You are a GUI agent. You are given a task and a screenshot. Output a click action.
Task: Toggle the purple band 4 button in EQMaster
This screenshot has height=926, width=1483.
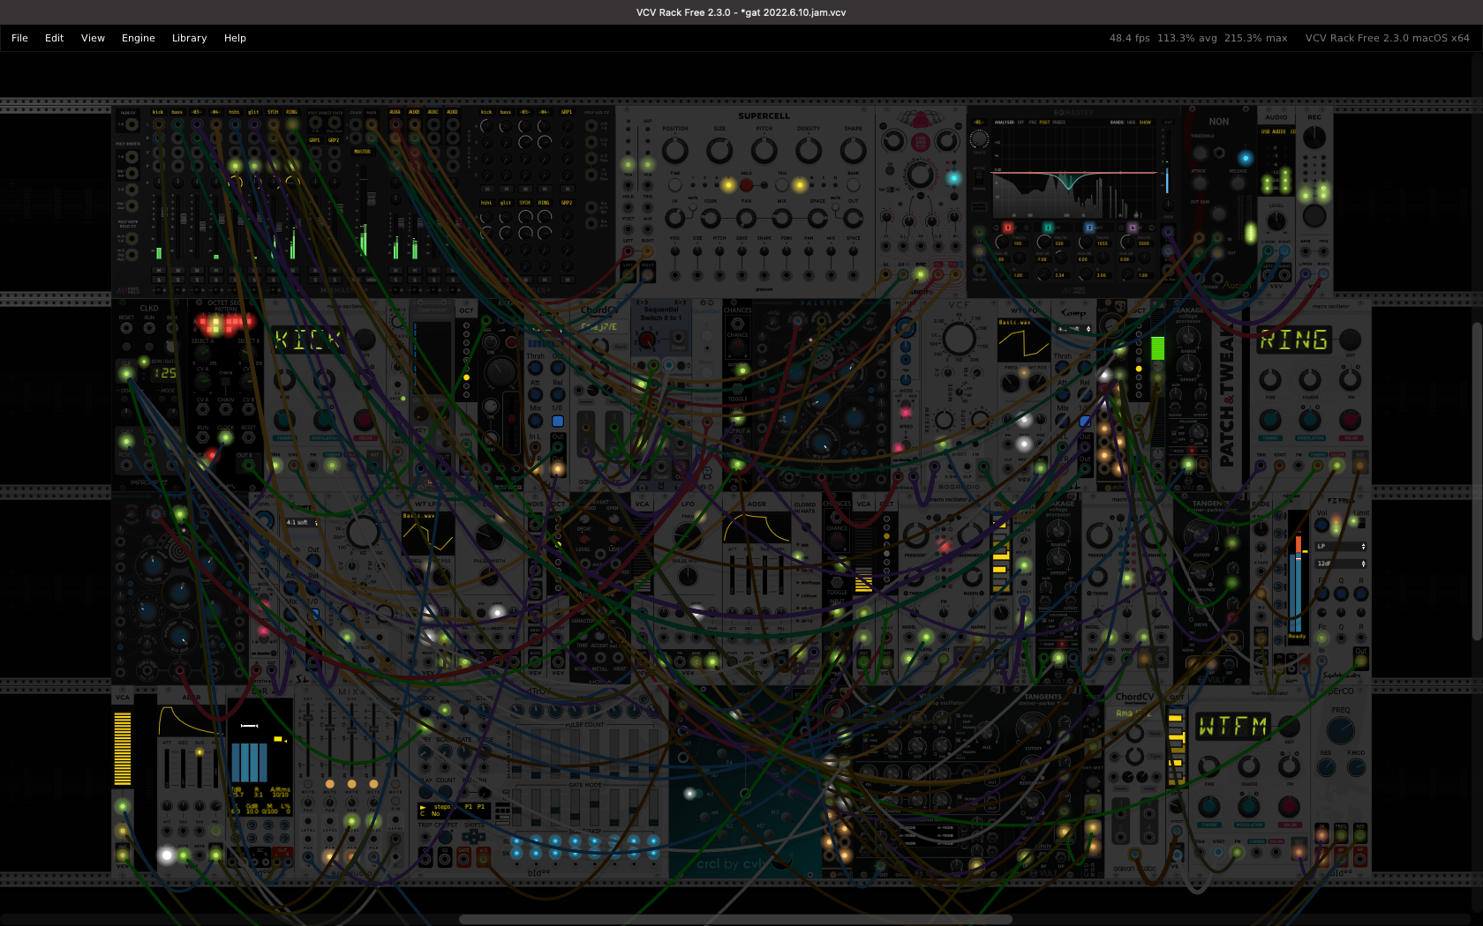click(1133, 228)
